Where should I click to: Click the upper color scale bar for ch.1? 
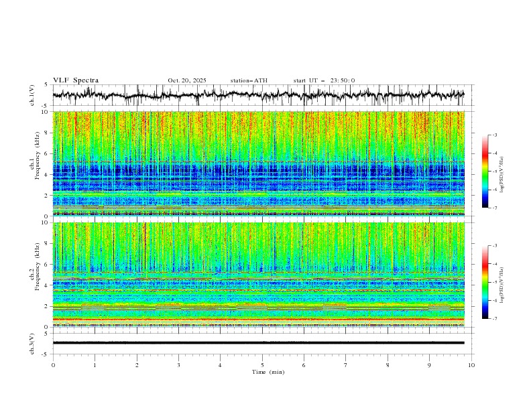(x=485, y=172)
